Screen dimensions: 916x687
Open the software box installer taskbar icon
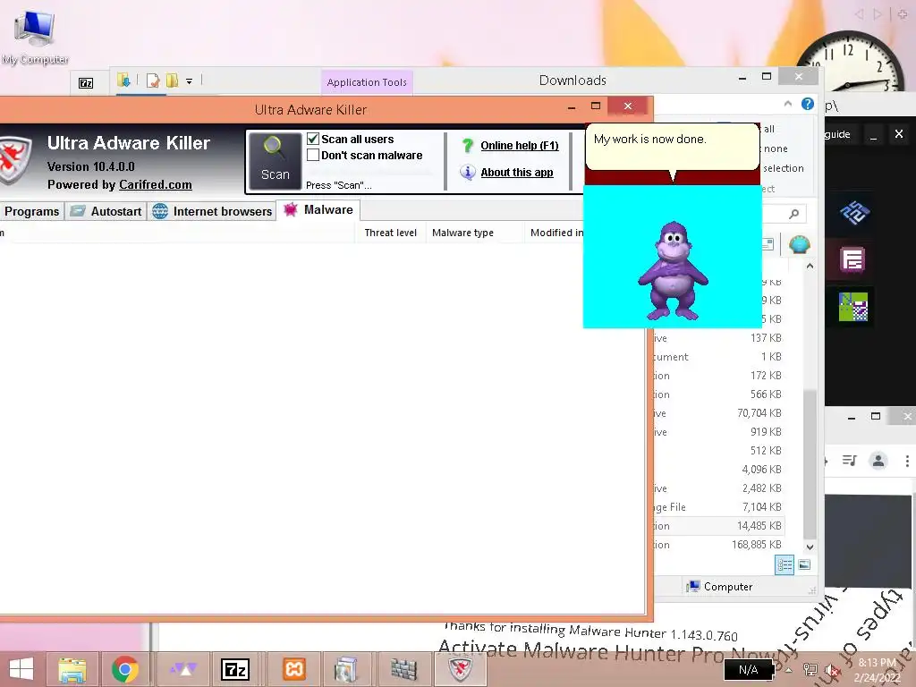pyautogui.click(x=346, y=669)
